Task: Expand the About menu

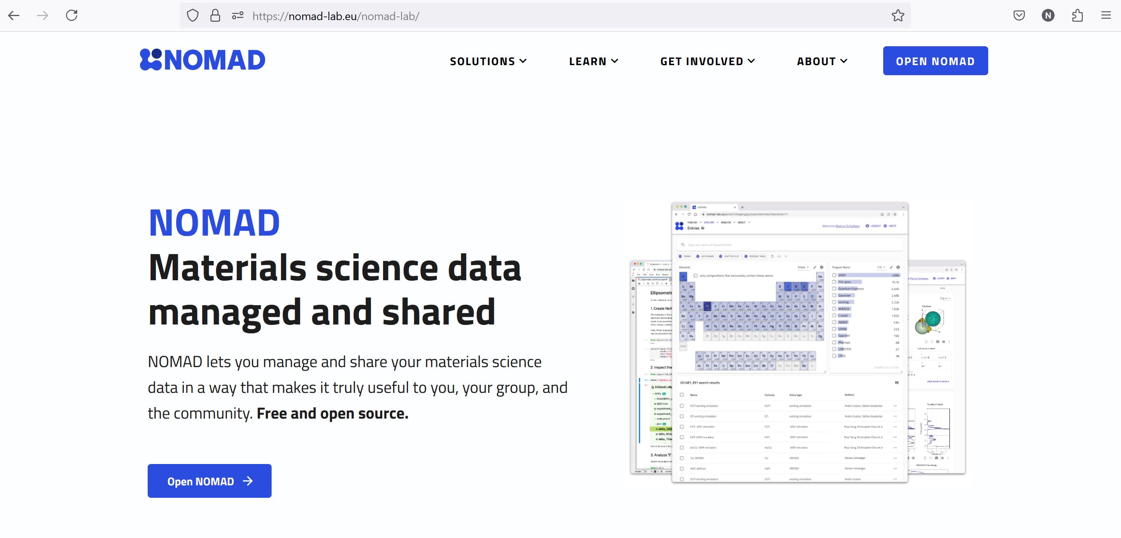Action: click(822, 62)
